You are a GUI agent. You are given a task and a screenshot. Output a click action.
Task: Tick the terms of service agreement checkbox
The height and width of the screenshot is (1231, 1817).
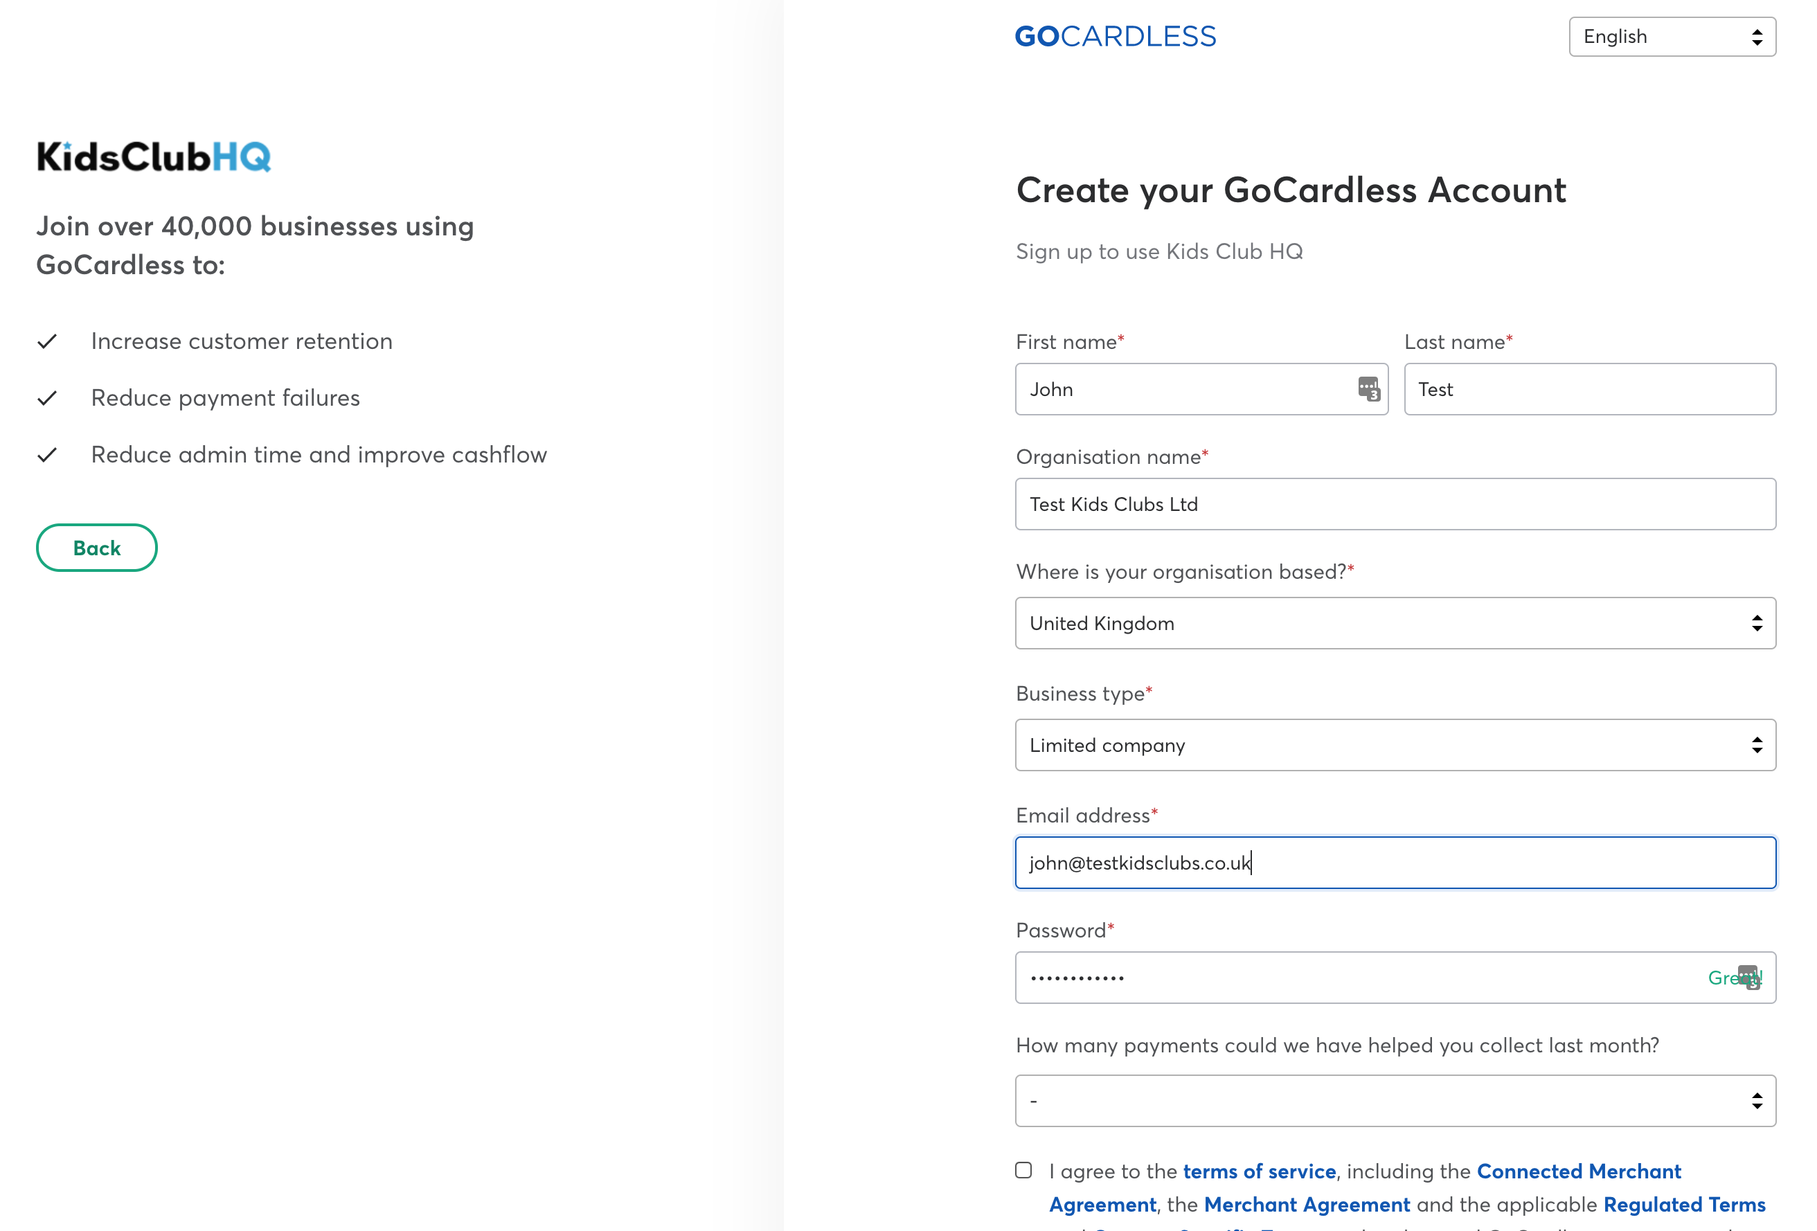tap(1023, 1170)
